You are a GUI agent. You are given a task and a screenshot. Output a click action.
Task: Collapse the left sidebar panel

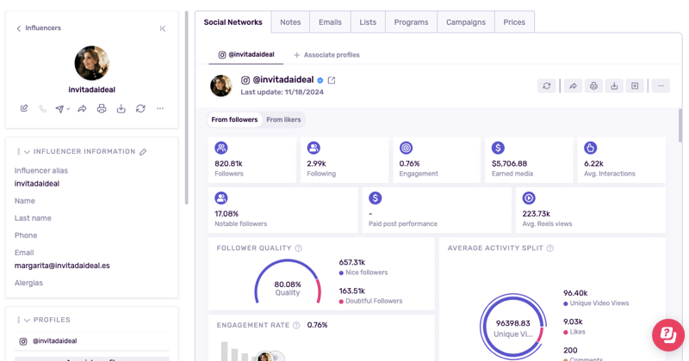click(163, 28)
